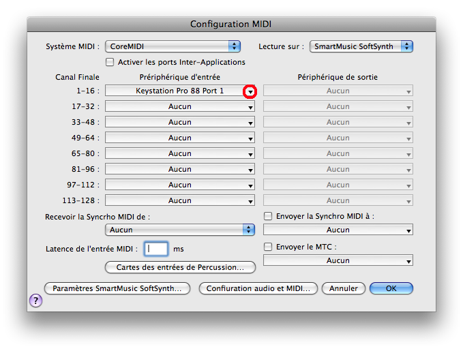Click the MIDI input latency field
Viewport: 463px width, 349px height.
[156, 249]
